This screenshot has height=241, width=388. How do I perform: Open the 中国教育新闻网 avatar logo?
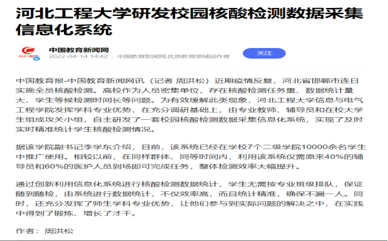tap(28, 53)
